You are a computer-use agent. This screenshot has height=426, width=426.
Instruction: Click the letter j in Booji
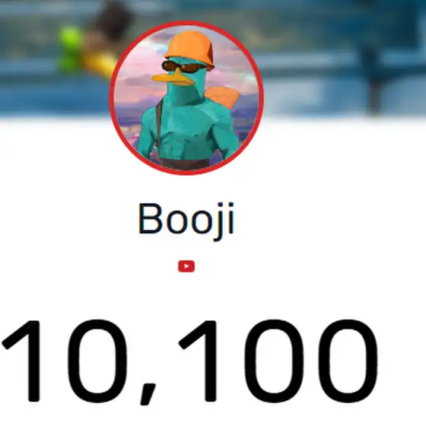(x=219, y=221)
